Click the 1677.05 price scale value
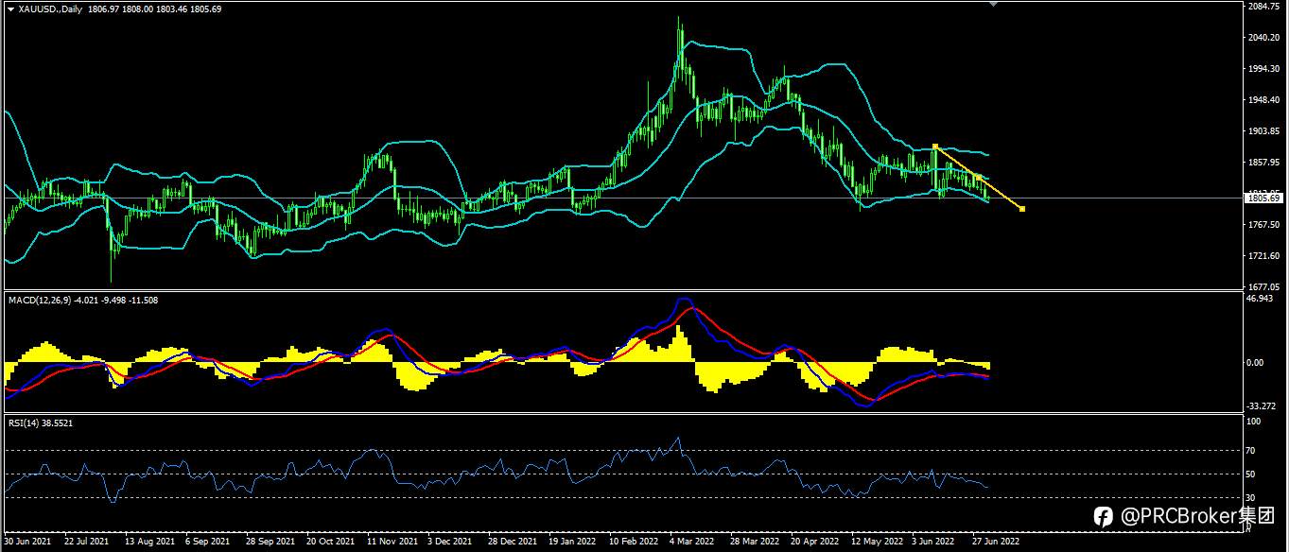Screen dimensions: 1289x552 pos(1264,286)
